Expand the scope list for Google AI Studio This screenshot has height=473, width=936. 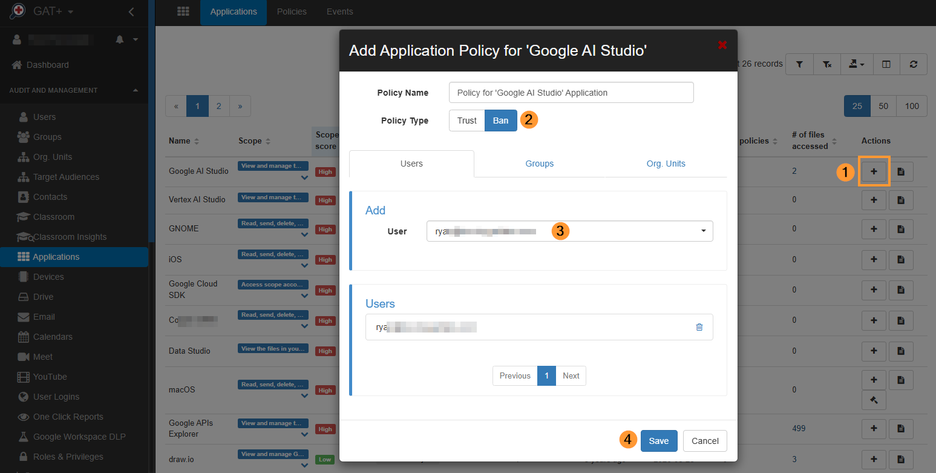click(304, 178)
